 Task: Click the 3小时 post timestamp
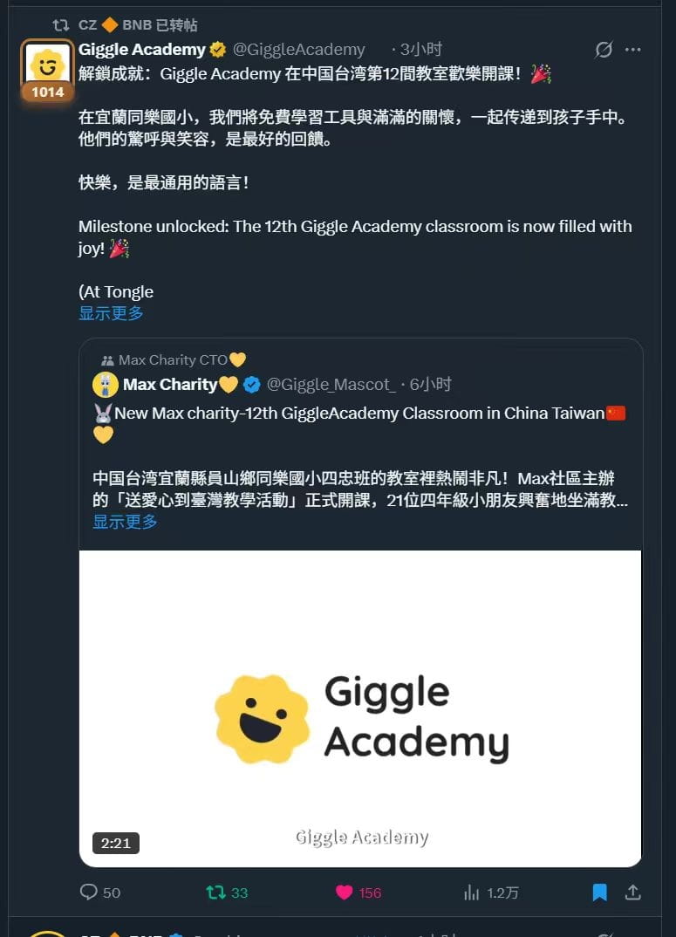420,50
